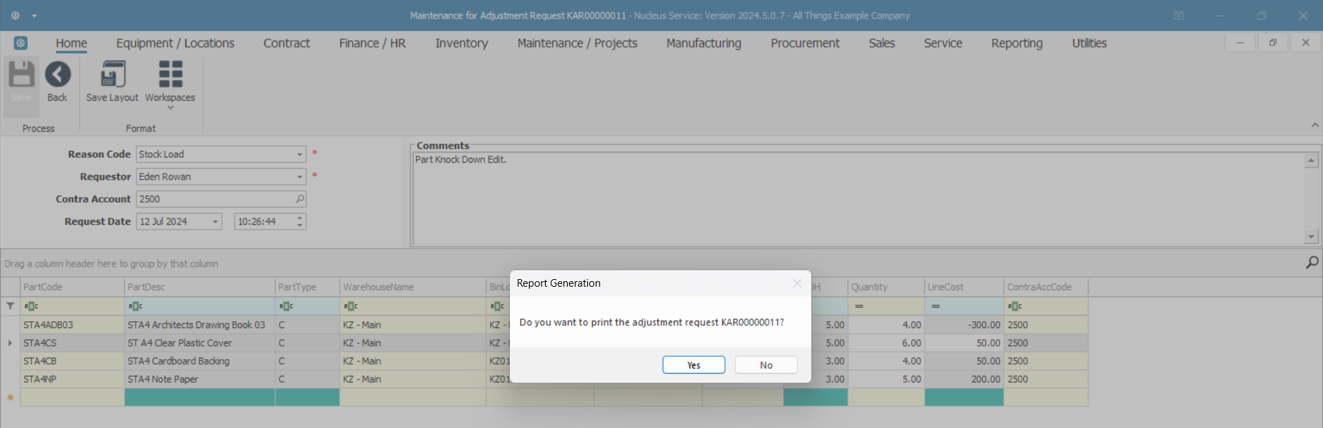Open the Maintenance / Projects tab
Viewport: 1323px width, 428px height.
[x=577, y=43]
